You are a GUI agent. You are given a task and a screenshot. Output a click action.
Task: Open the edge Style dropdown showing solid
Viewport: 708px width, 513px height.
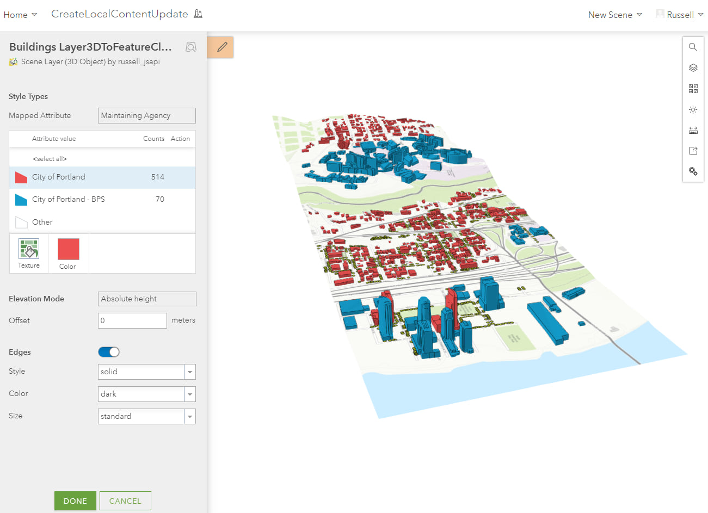pos(146,372)
